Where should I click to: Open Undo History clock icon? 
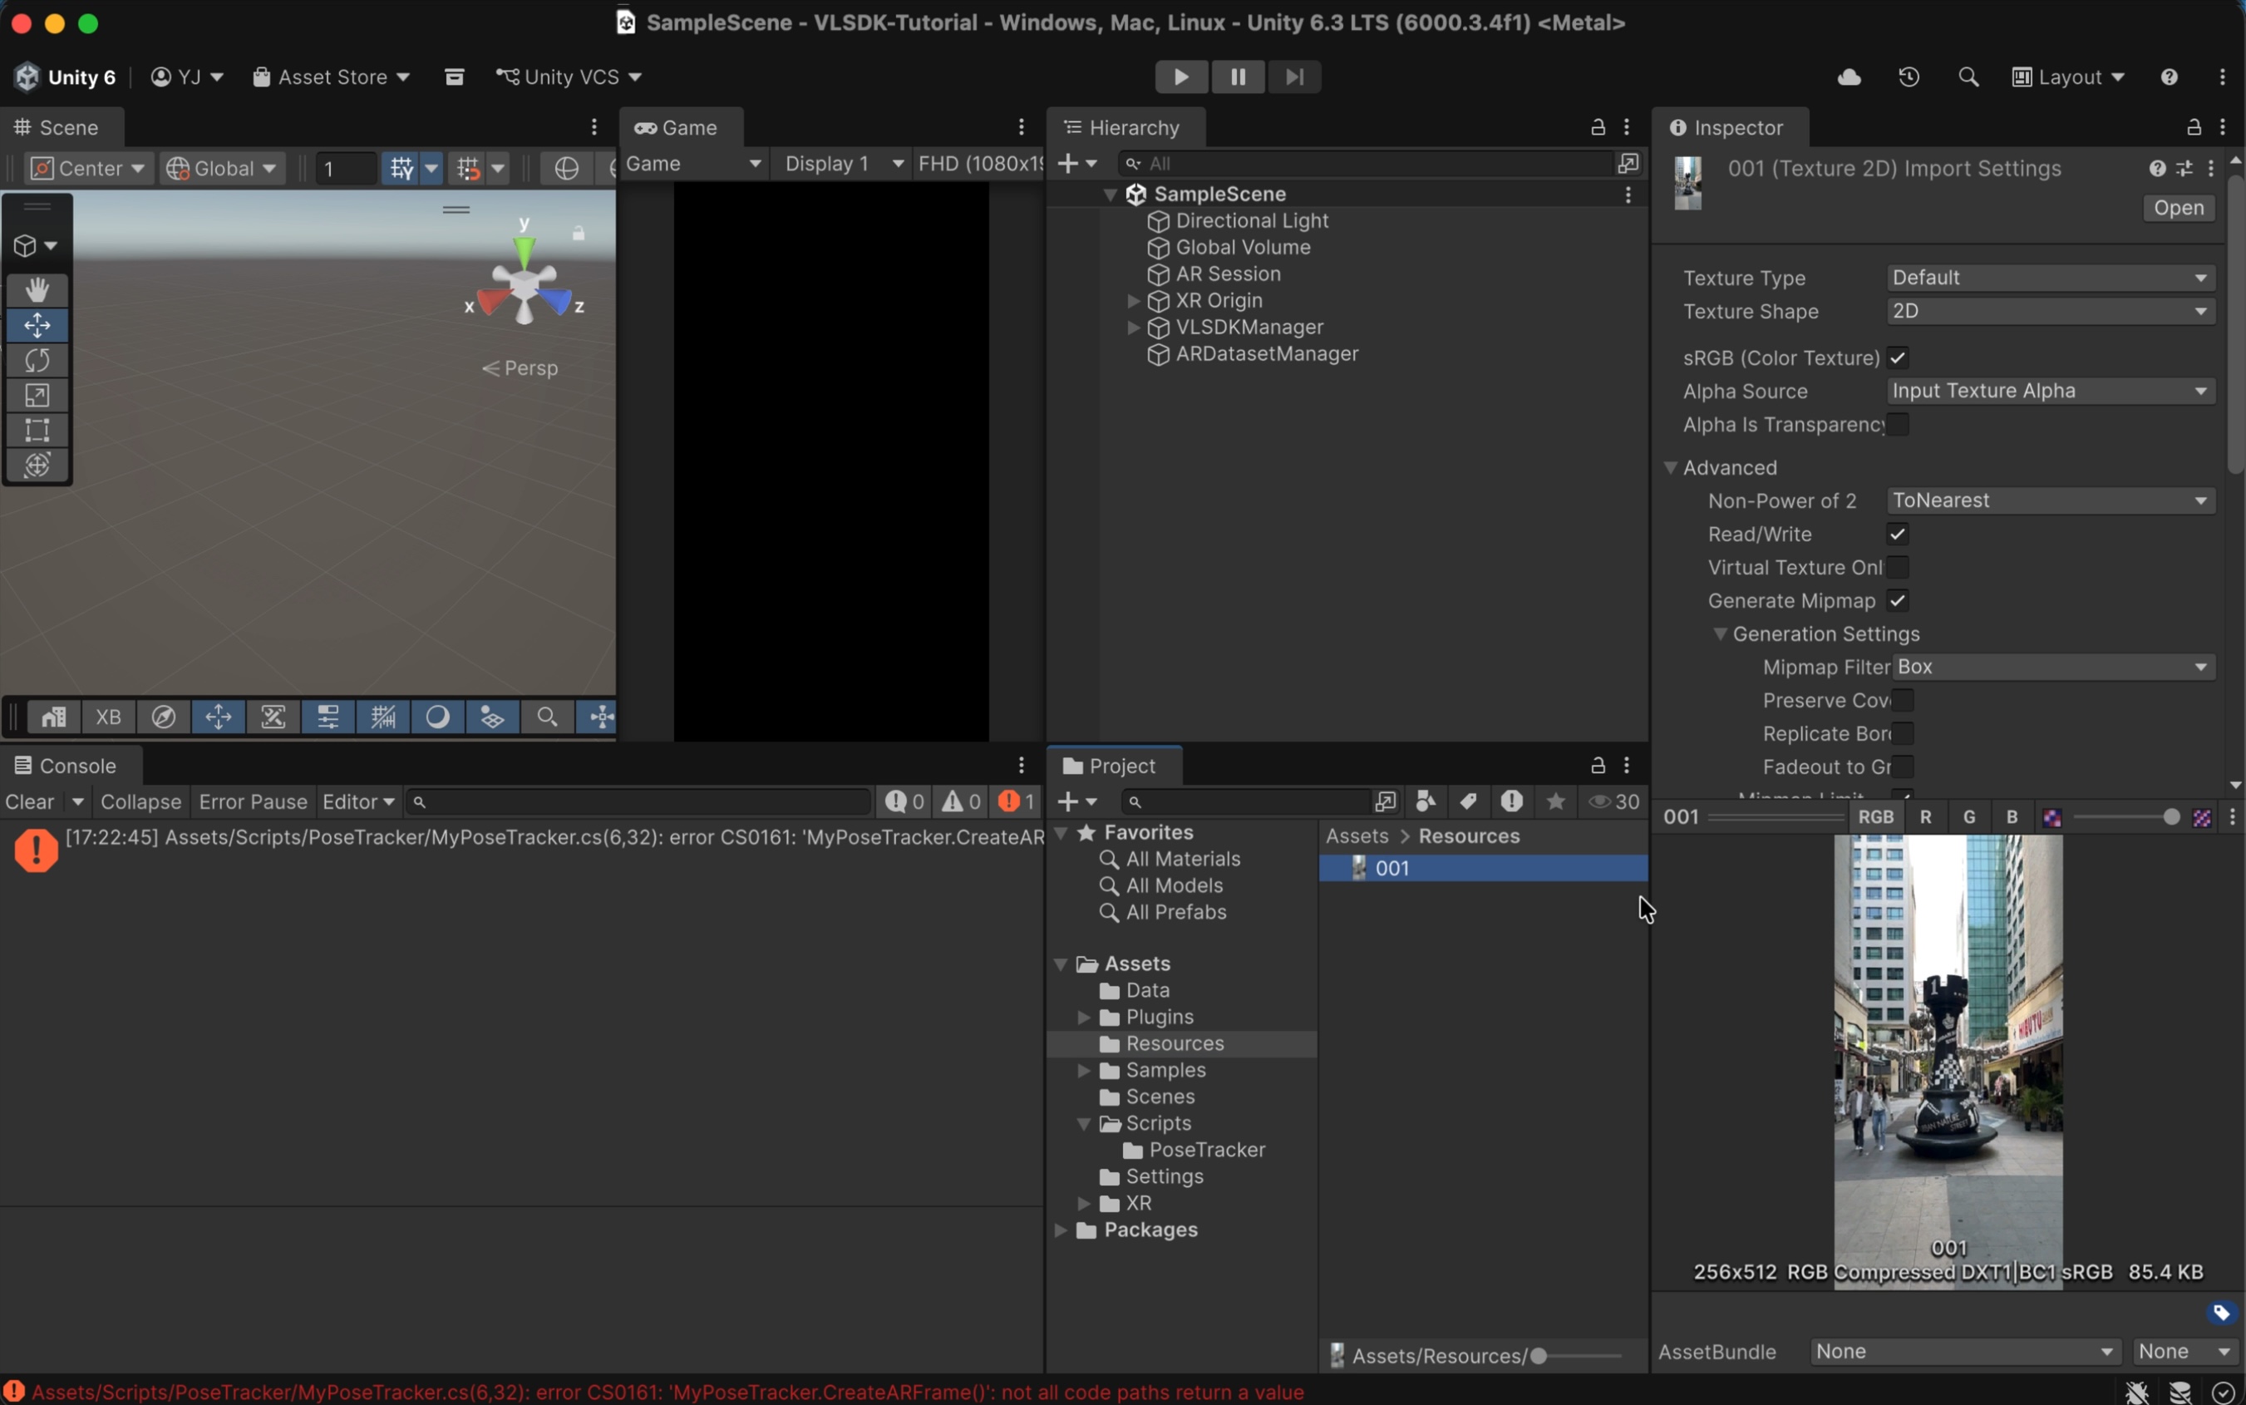(1909, 77)
